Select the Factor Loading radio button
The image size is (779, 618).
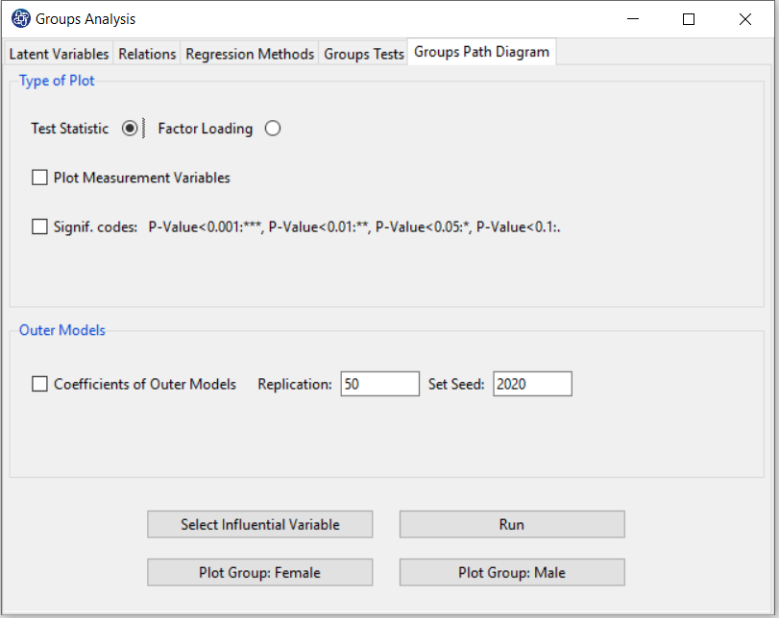click(x=273, y=129)
